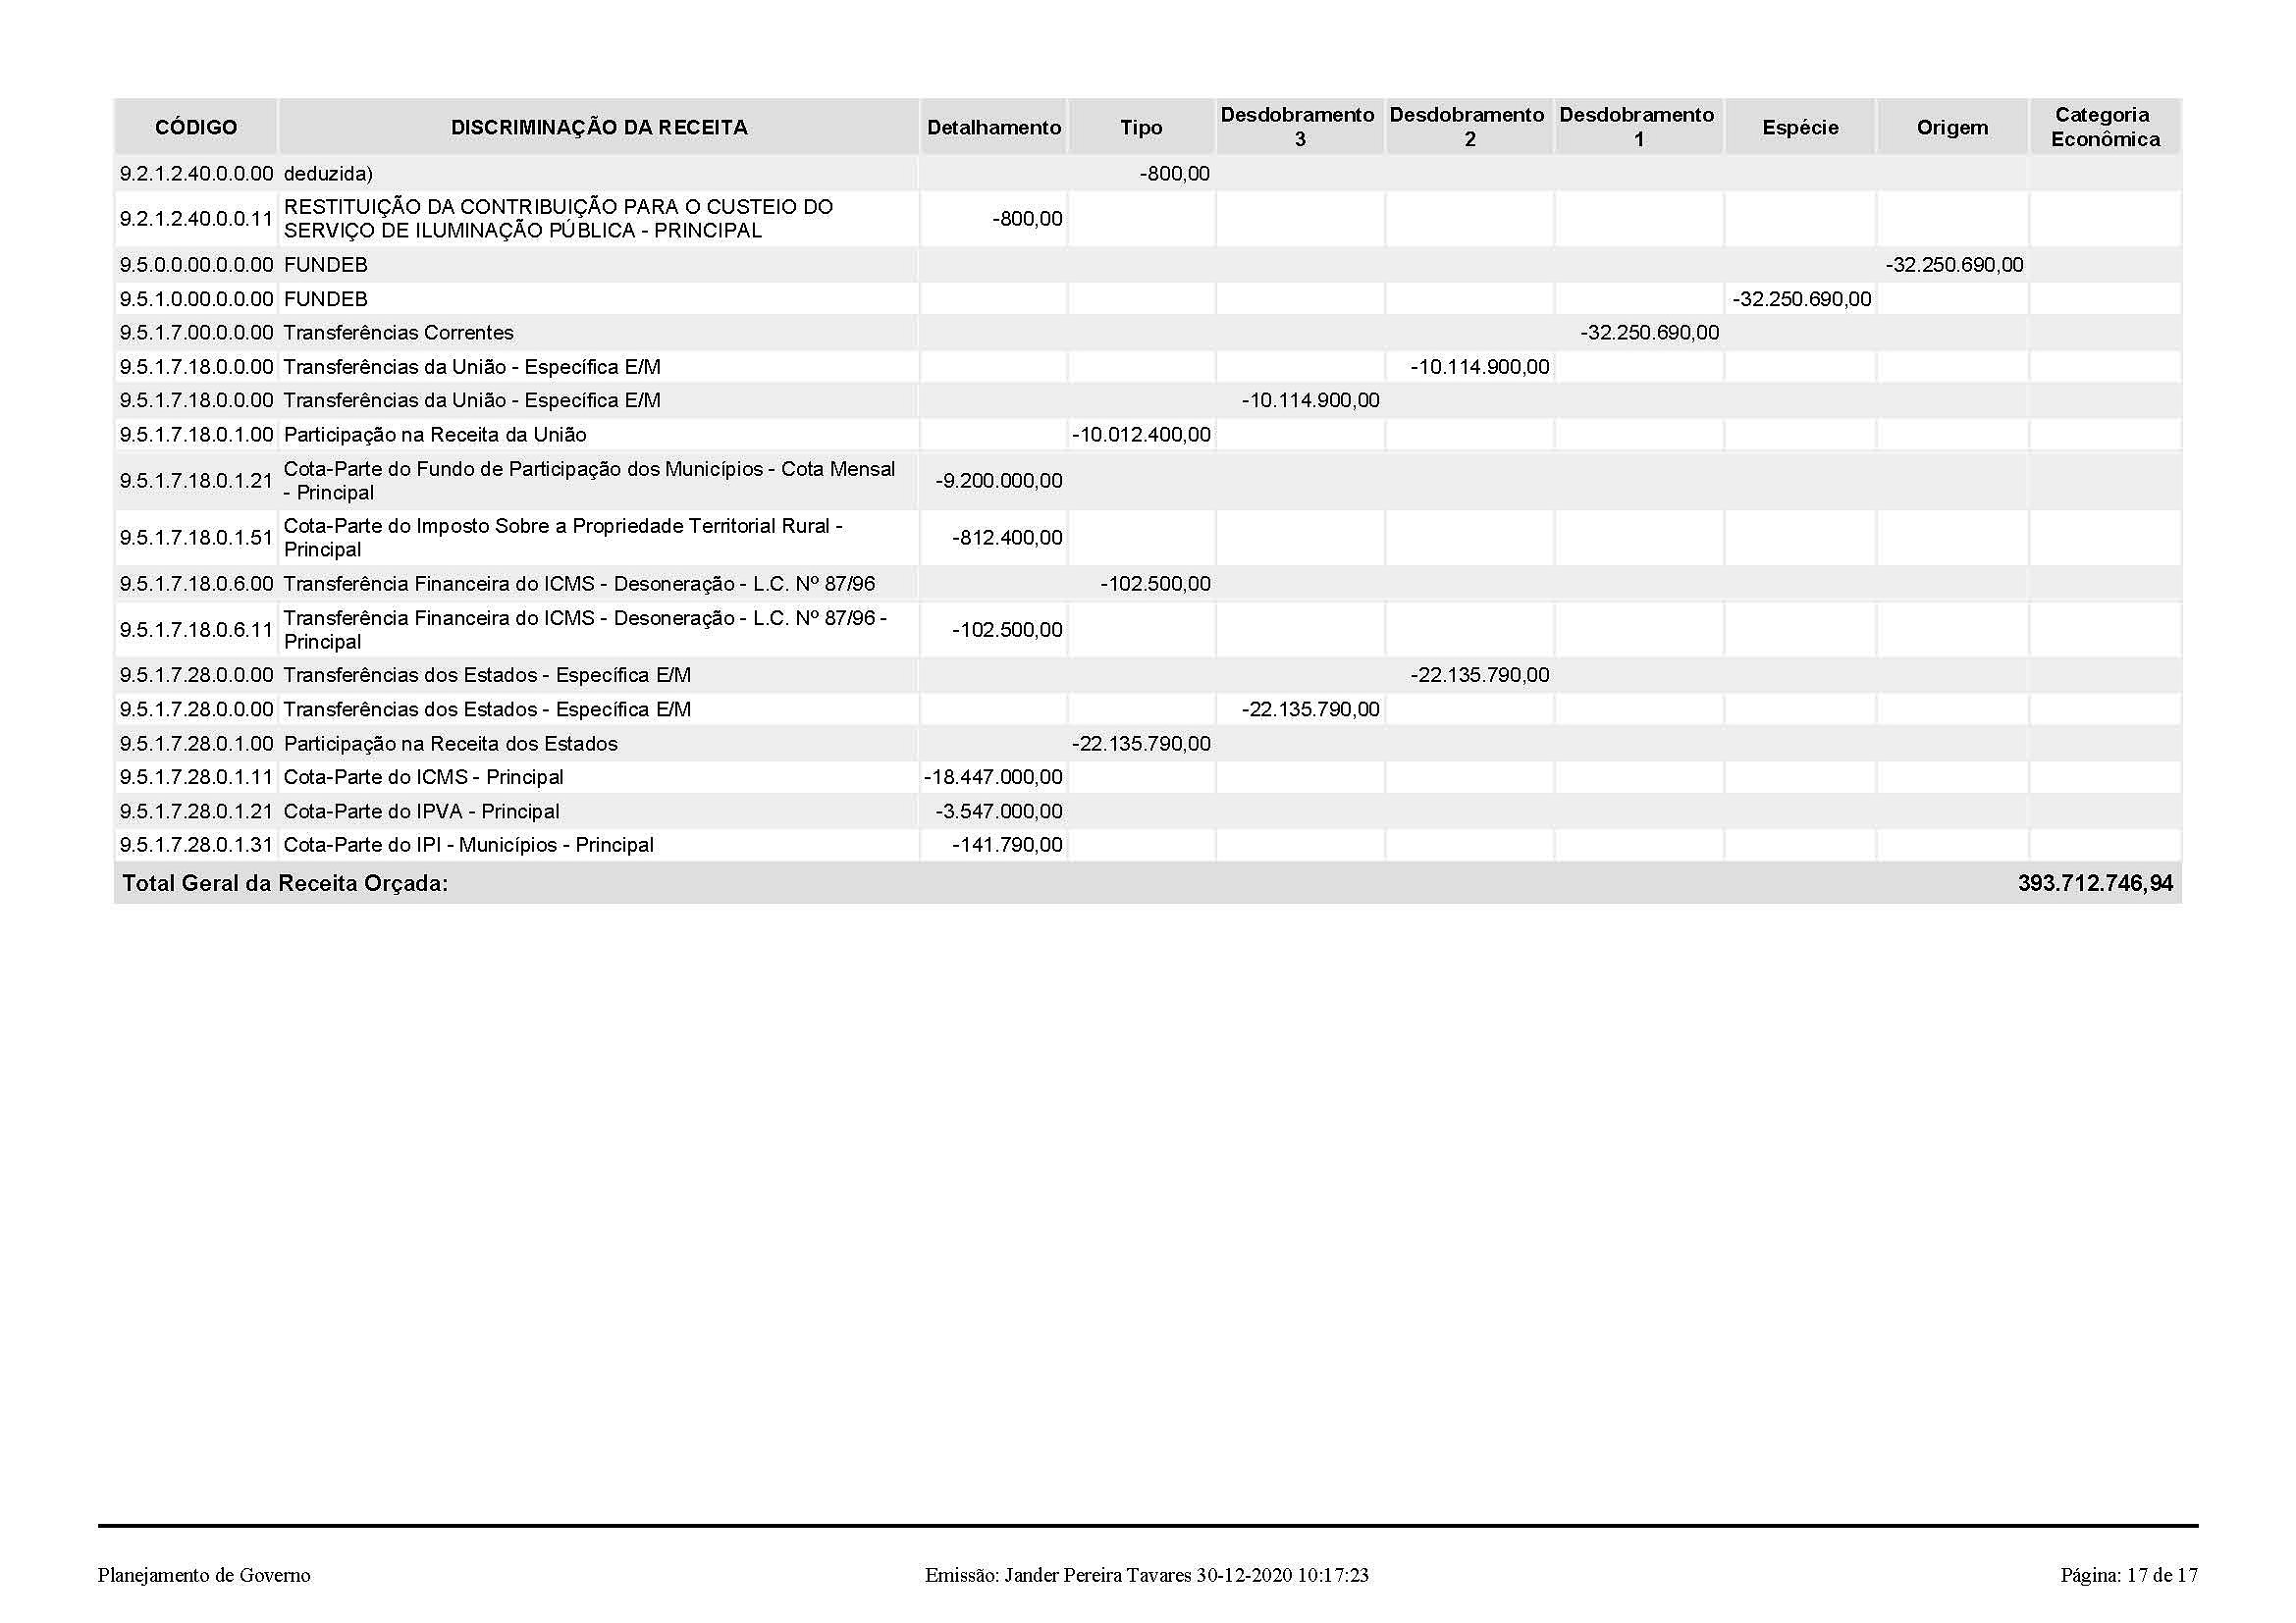Click the Origem column header

pyautogui.click(x=1952, y=127)
